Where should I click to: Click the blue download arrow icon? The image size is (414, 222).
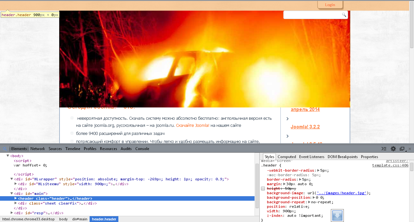[x=337, y=216]
